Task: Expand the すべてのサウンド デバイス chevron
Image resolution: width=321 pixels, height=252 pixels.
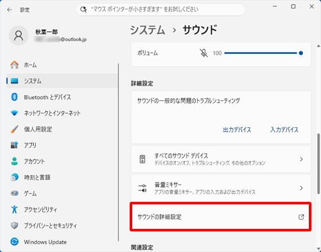Action: pos(301,159)
